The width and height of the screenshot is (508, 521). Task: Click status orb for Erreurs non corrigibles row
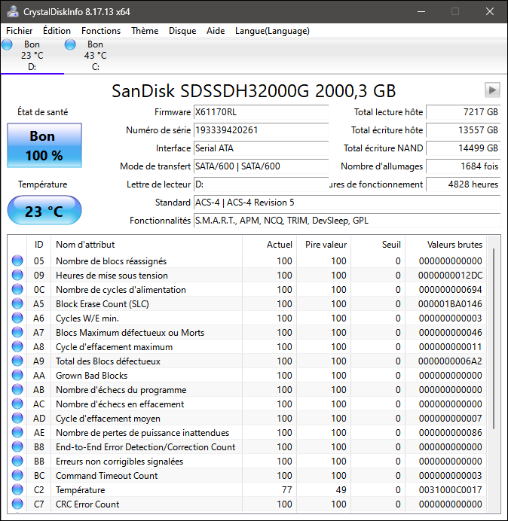coord(17,462)
